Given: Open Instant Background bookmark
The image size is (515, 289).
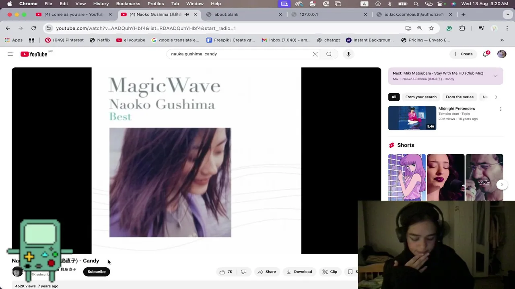Looking at the screenshot, I should [x=370, y=40].
